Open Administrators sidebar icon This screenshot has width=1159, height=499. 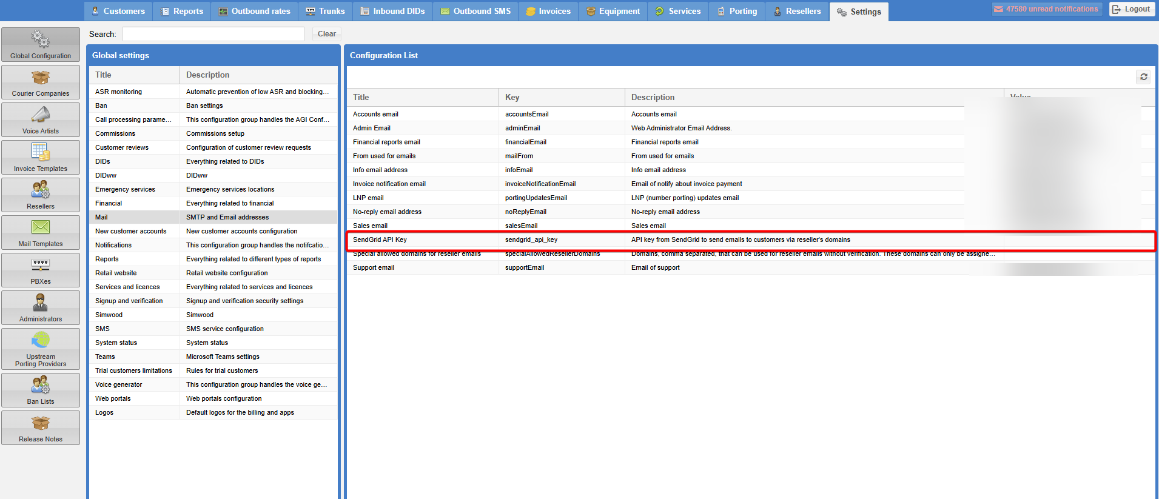(x=41, y=303)
